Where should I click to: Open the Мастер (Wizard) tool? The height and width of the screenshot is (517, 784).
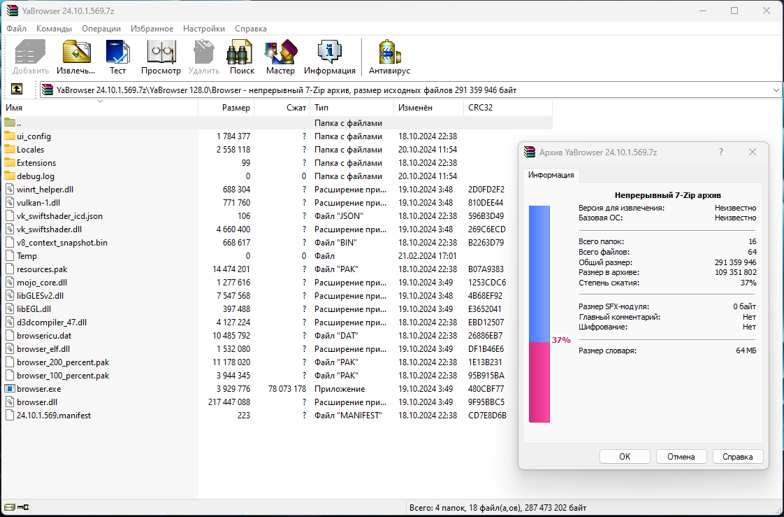(280, 57)
